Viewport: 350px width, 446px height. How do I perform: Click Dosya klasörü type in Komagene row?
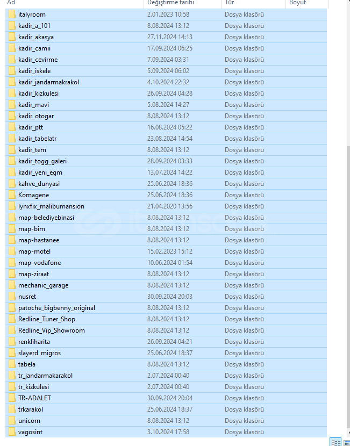[244, 195]
